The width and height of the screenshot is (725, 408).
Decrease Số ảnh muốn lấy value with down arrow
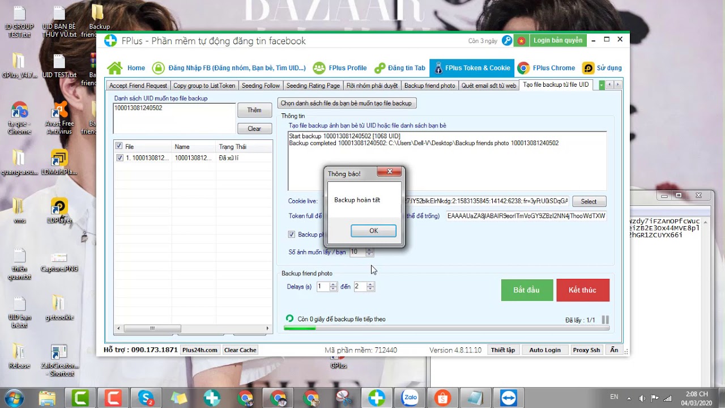369,254
